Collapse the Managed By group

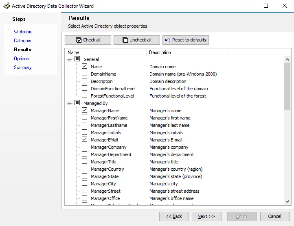[69, 103]
